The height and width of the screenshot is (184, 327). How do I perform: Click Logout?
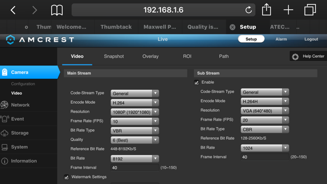311,39
